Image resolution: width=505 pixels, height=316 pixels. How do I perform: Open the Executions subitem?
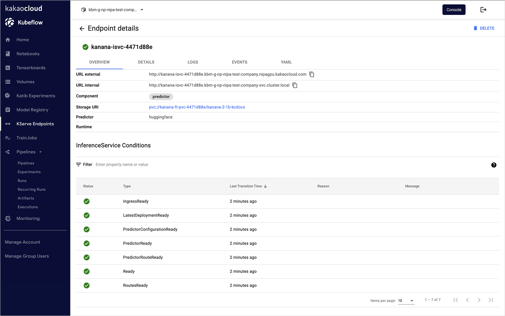[28, 207]
